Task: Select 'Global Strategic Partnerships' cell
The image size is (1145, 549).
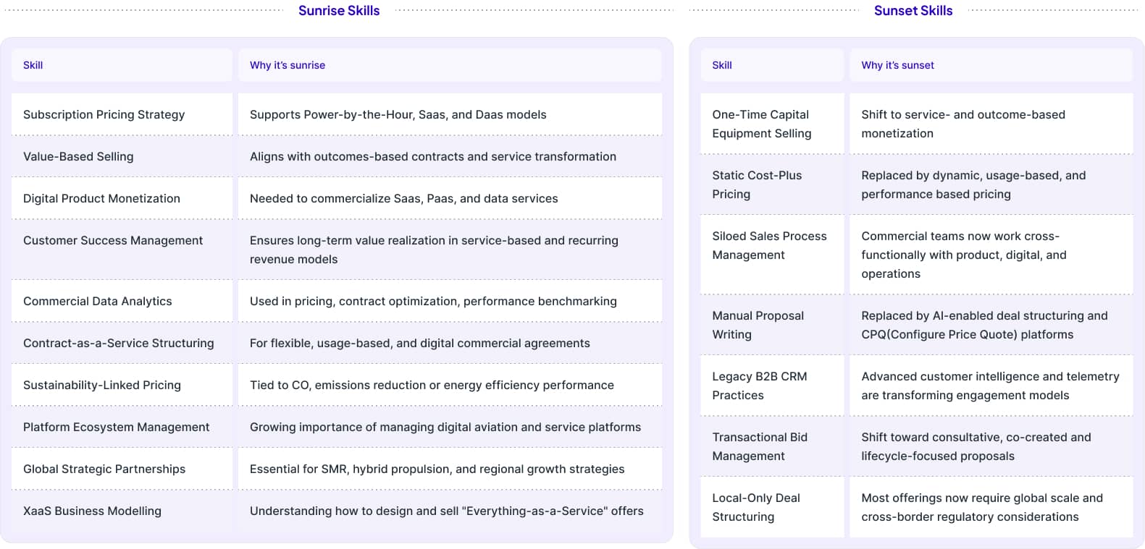Action: point(122,469)
